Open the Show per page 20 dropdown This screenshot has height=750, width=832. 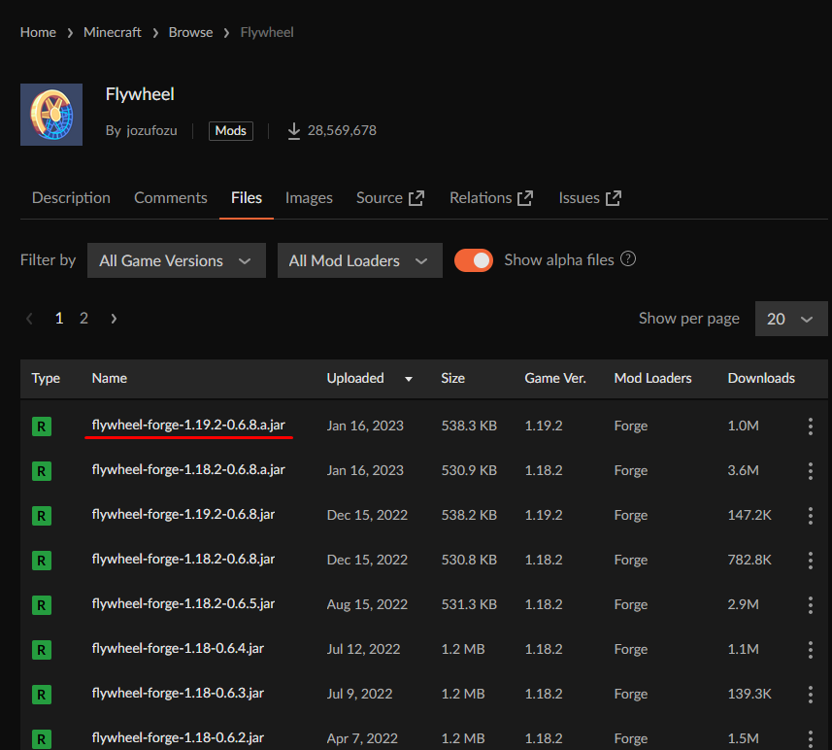(x=790, y=319)
